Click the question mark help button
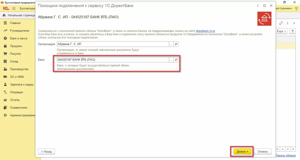Image resolution: width=300 pixels, height=160 pixels. 292,31
